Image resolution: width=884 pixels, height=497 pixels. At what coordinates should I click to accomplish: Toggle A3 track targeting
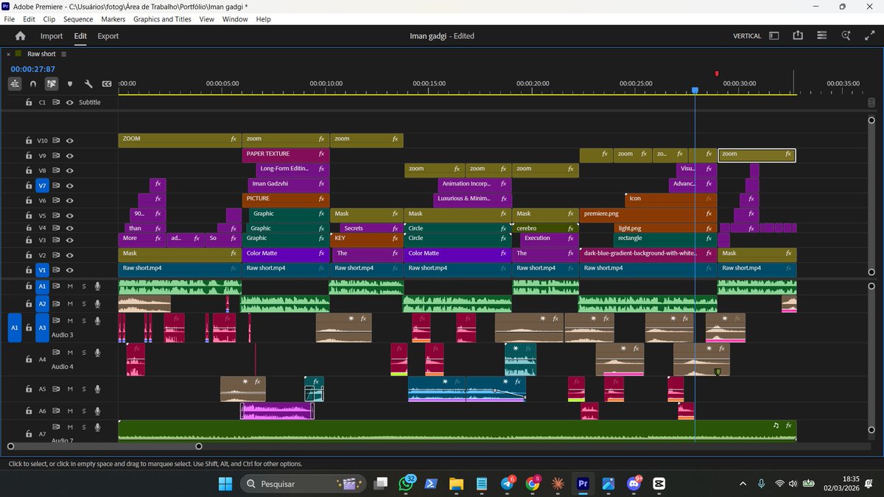pyautogui.click(x=42, y=327)
